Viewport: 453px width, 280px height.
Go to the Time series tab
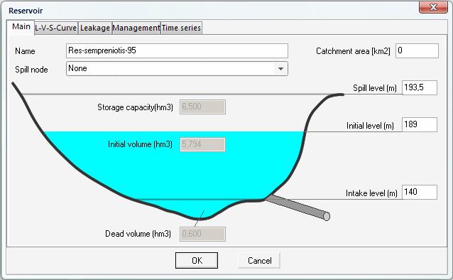[181, 28]
